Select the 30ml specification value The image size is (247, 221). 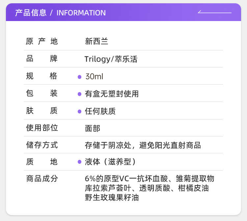click(94, 77)
